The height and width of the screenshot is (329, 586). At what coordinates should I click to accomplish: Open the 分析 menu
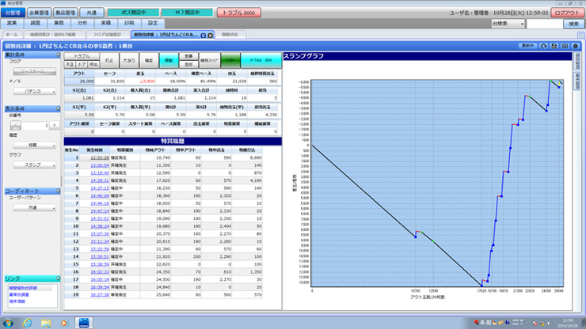click(82, 23)
